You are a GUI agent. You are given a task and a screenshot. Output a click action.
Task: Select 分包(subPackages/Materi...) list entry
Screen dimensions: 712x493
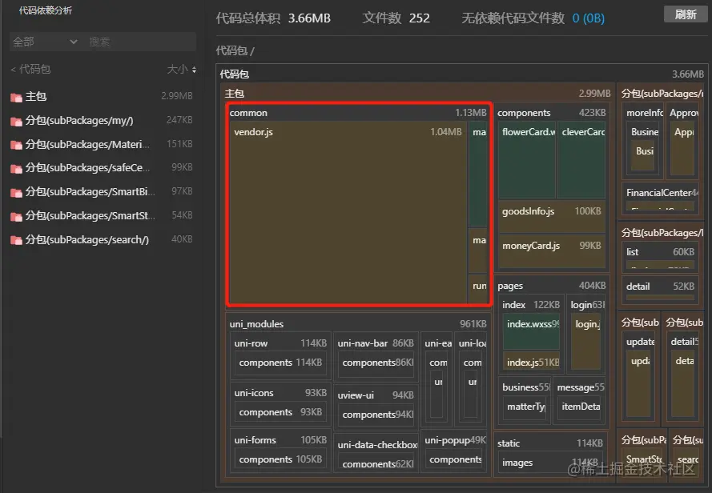[102, 144]
